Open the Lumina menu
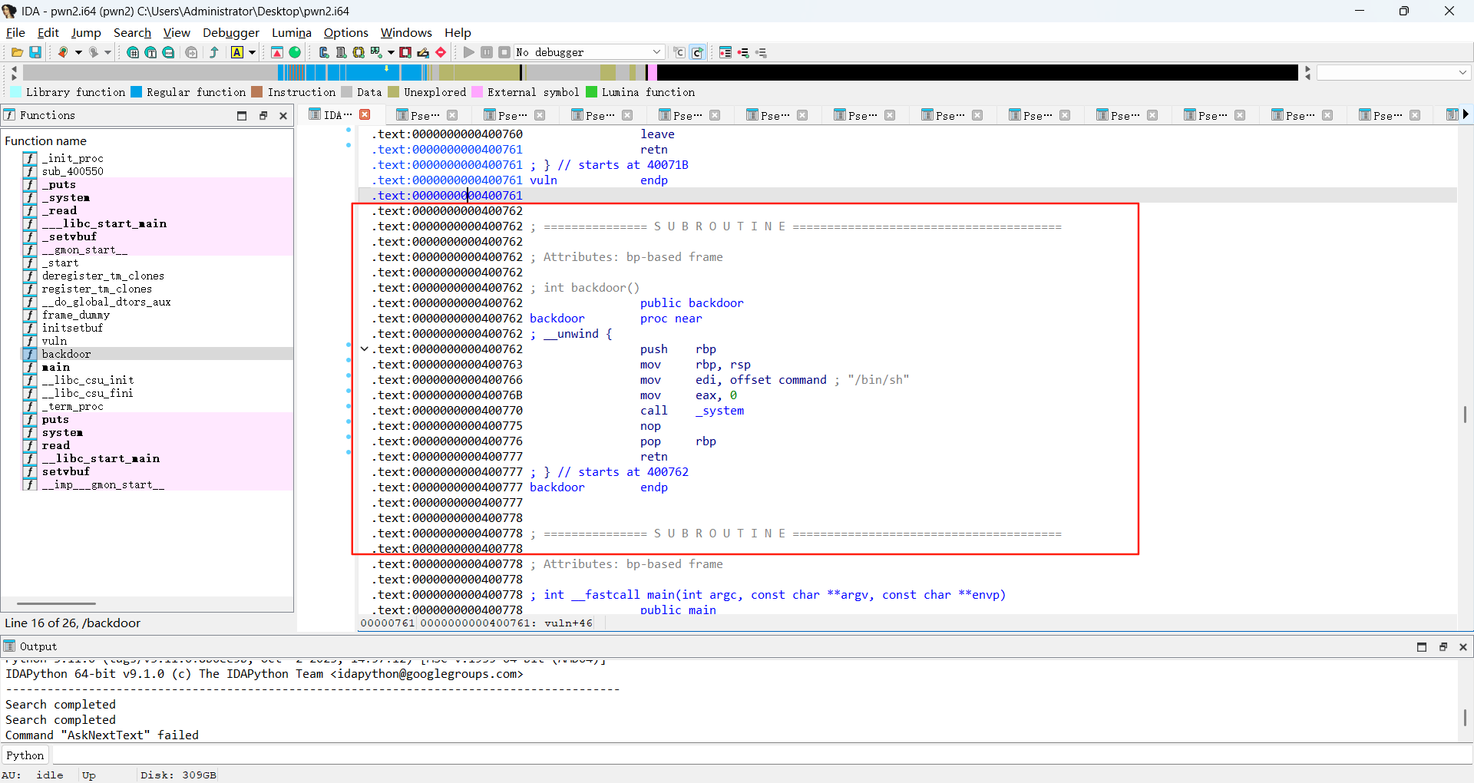This screenshot has width=1474, height=783. 292,32
